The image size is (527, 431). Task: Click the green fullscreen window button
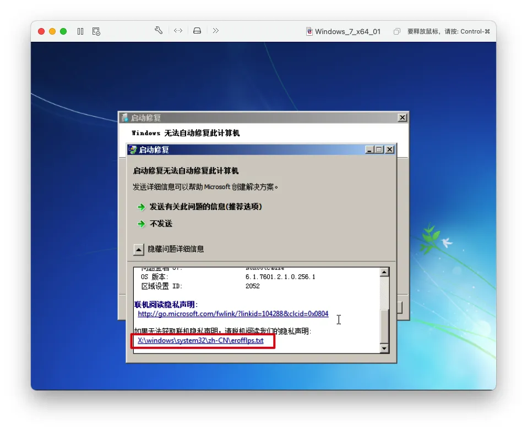click(63, 31)
